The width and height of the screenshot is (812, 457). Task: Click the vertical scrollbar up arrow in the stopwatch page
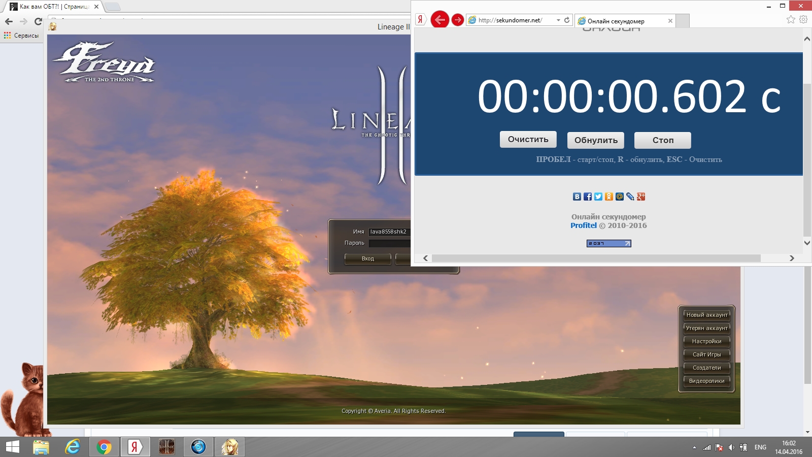(x=807, y=39)
